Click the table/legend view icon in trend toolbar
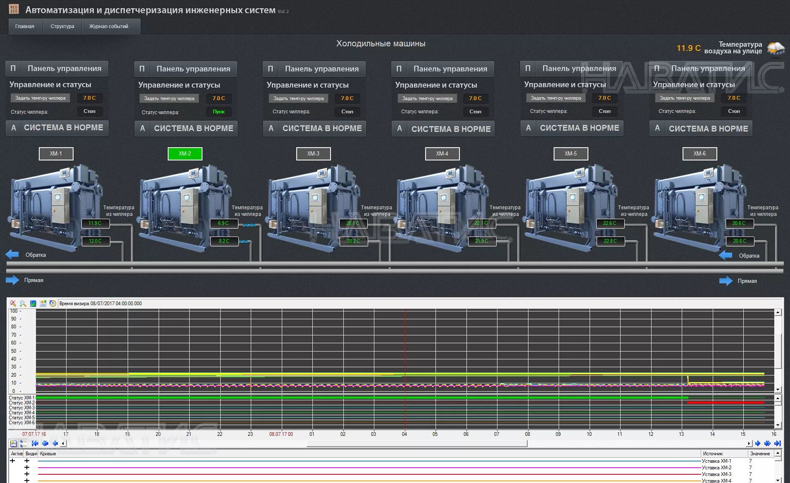Image resolution: width=790 pixels, height=483 pixels. tap(43, 304)
